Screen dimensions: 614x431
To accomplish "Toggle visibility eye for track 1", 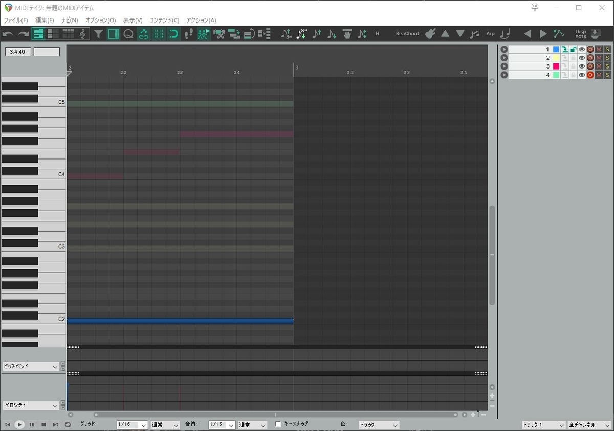I will tap(582, 49).
